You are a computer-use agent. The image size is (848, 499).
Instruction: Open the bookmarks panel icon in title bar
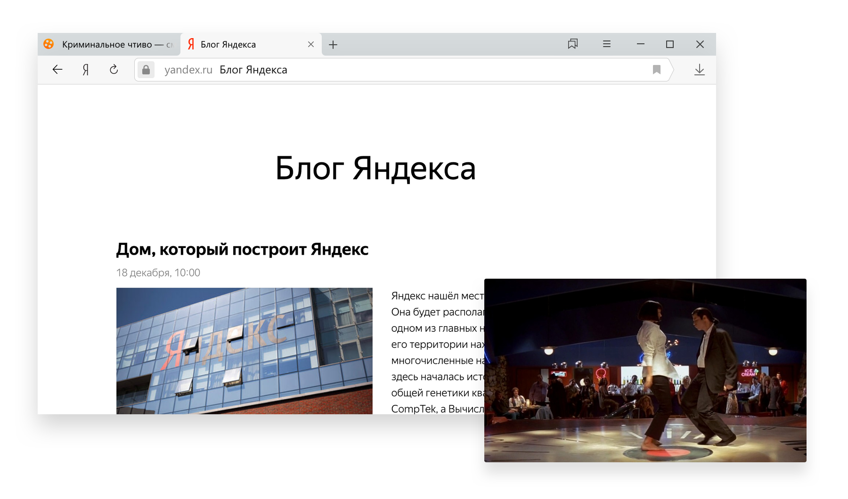coord(573,44)
